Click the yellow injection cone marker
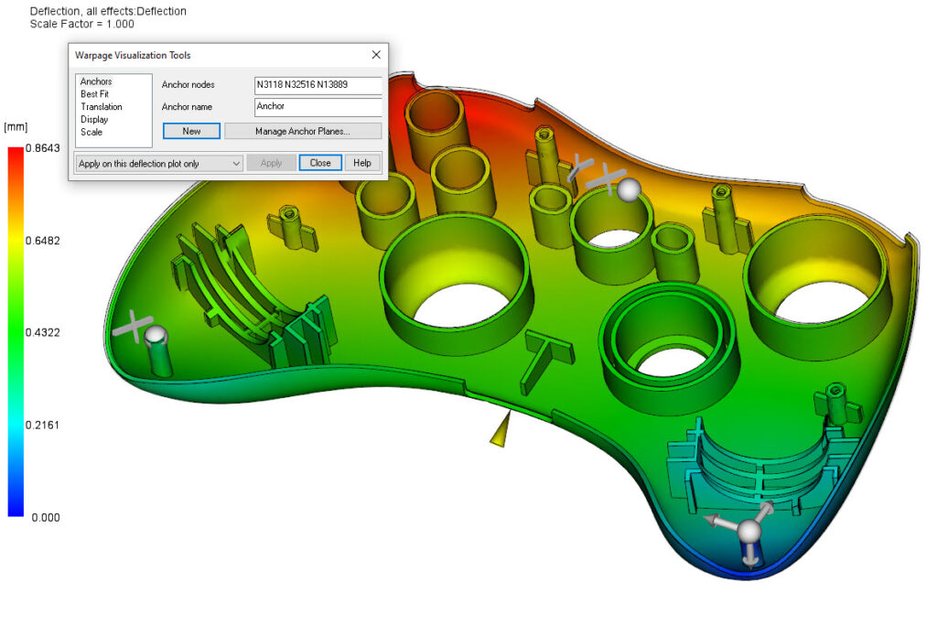Screen dimensions: 937x625 coord(501,429)
